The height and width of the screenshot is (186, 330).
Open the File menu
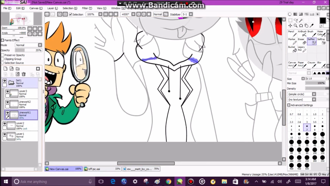click(7, 8)
